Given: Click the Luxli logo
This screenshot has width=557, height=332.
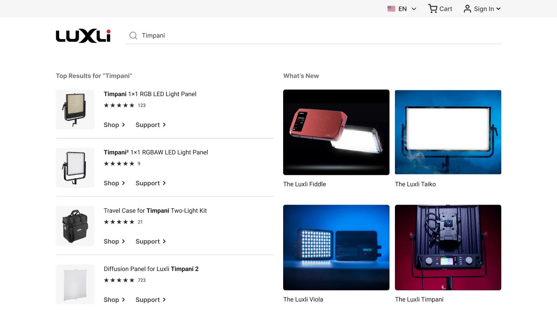Looking at the screenshot, I should 83,36.
